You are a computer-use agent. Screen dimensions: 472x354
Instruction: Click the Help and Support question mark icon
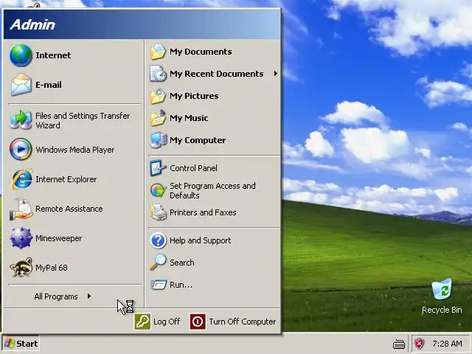158,240
